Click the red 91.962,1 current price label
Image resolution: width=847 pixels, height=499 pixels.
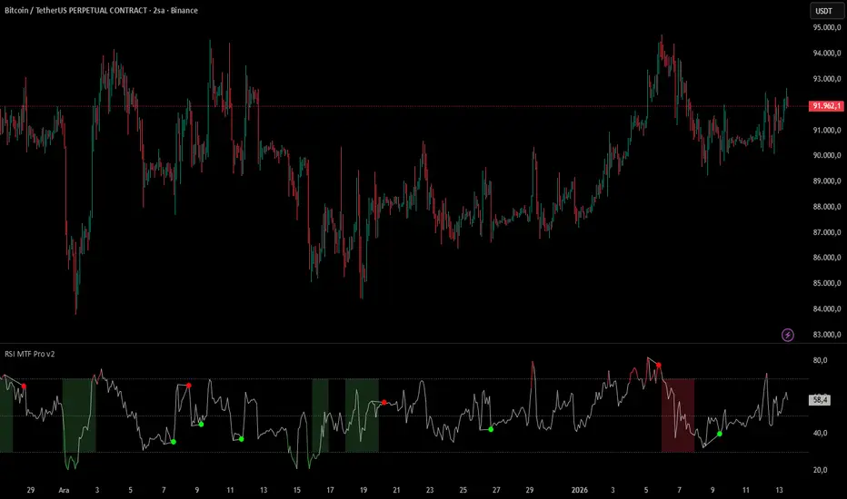tap(826, 106)
